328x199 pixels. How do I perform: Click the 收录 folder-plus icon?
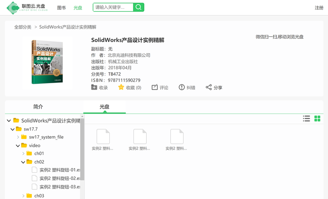point(94,87)
